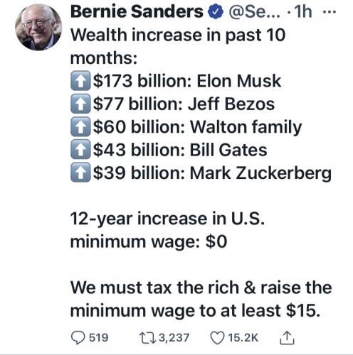Click the up arrow emoji beside Walton family

[x=80, y=126]
